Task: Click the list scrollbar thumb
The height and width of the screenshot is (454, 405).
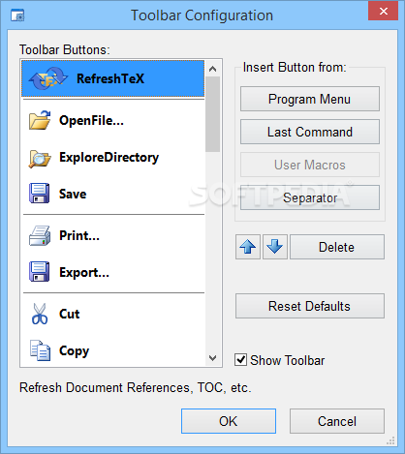Action: [212, 114]
